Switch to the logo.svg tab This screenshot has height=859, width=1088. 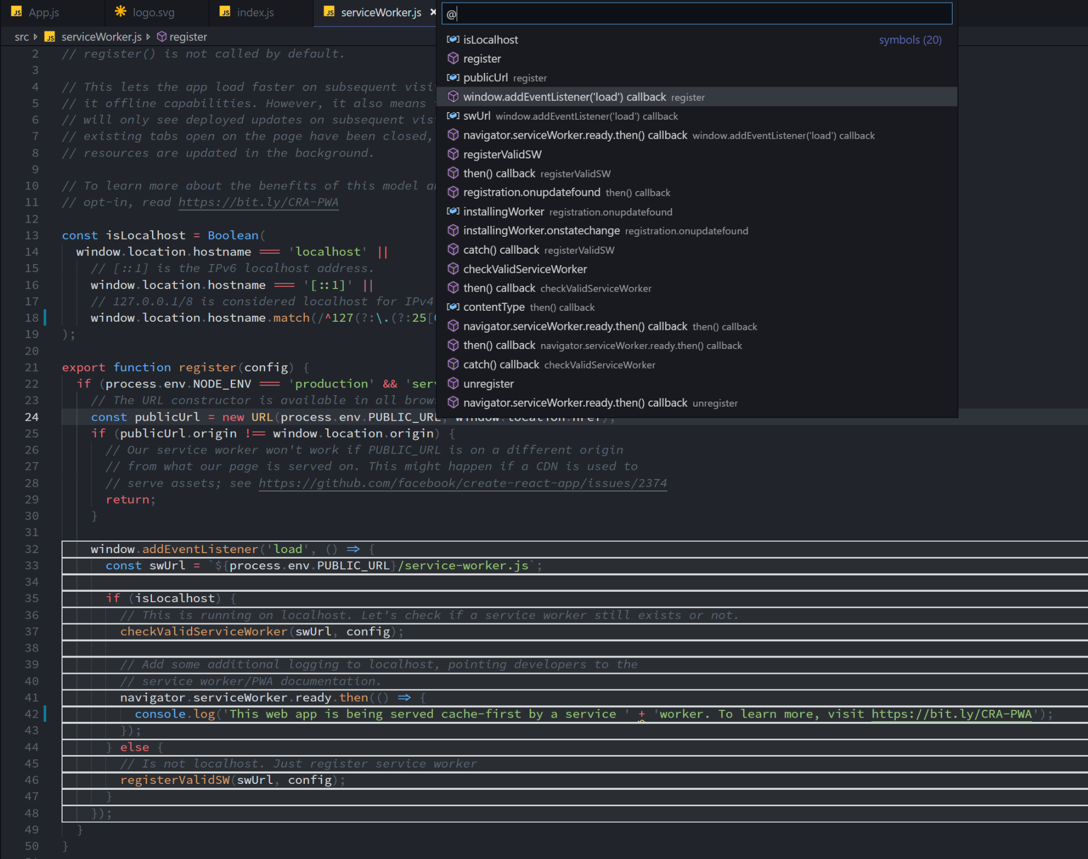pos(153,12)
